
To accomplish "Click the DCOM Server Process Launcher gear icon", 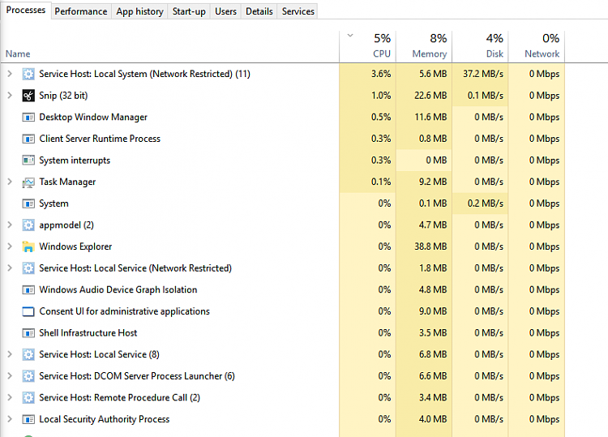I will pos(28,376).
